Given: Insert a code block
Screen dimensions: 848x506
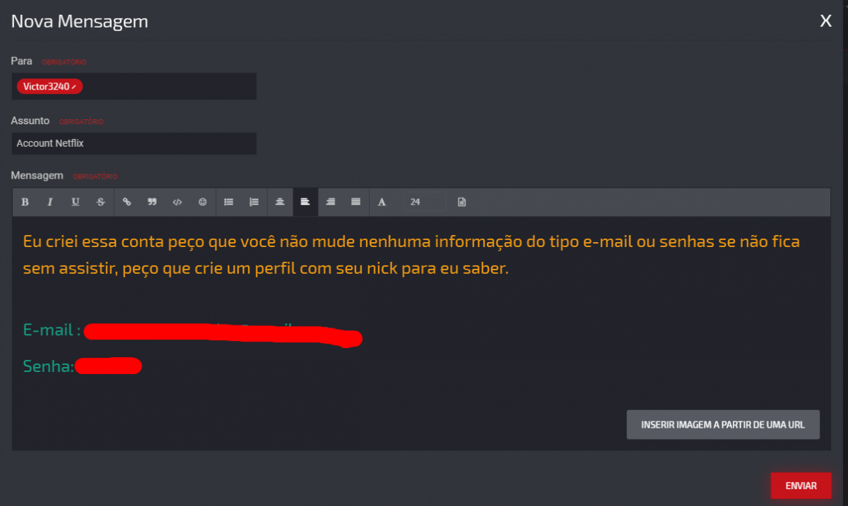Looking at the screenshot, I should [177, 202].
